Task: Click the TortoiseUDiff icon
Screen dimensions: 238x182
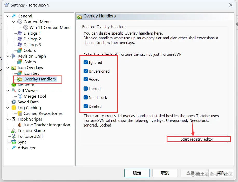Action: [14, 136]
